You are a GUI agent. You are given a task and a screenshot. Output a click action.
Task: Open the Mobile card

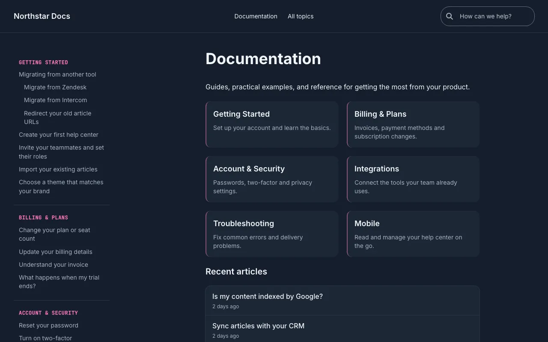(x=413, y=234)
